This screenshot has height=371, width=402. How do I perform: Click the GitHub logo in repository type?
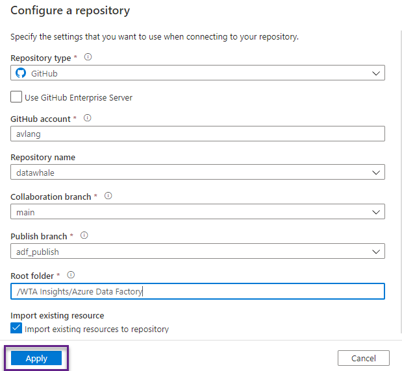[21, 73]
